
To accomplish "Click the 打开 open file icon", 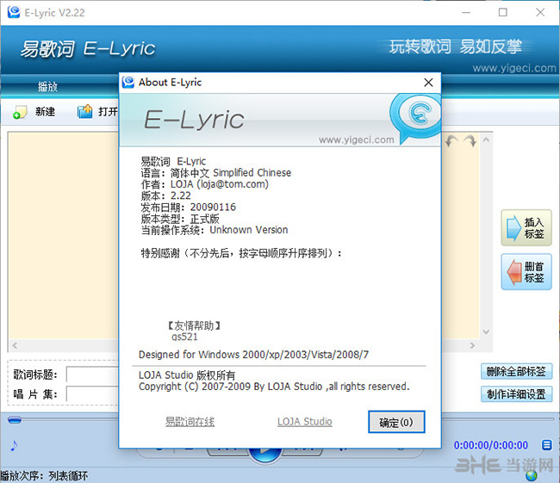I will [85, 112].
